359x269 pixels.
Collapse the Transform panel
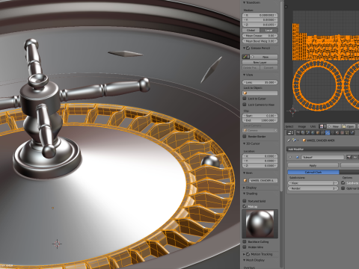(245, 2)
